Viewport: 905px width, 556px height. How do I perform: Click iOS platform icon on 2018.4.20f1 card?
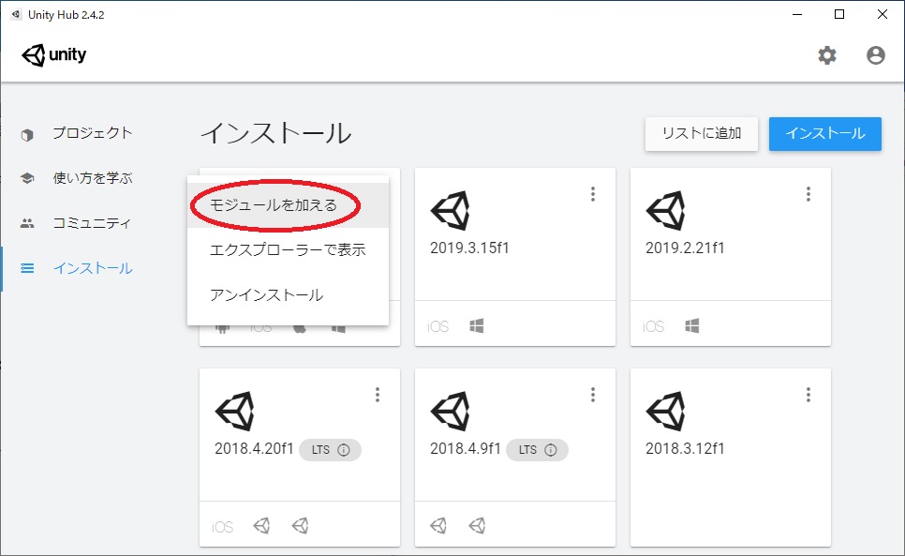tap(223, 527)
